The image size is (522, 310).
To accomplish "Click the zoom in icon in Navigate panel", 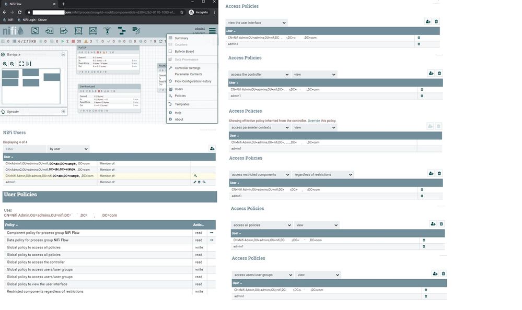I will click(x=5, y=64).
